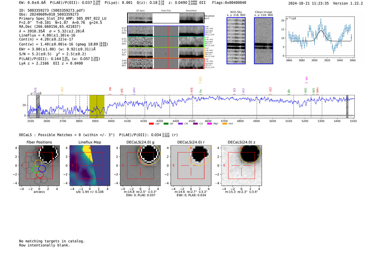Open the DECaLS(24.0) g image

[x=140, y=165]
